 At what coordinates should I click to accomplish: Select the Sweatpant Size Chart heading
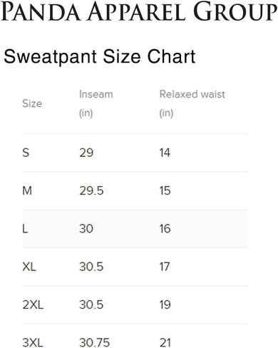pos(100,56)
